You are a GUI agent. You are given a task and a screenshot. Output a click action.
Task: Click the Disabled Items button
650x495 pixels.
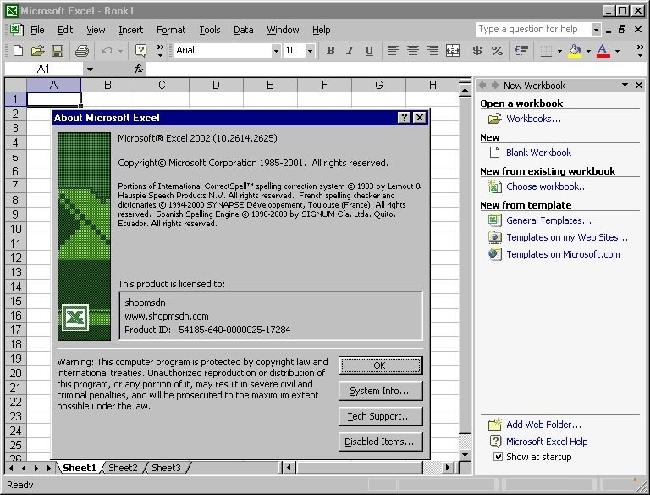[x=381, y=442]
